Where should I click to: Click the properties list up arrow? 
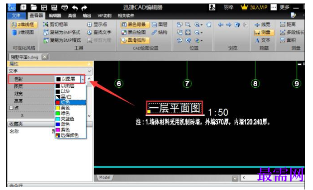click(x=89, y=79)
